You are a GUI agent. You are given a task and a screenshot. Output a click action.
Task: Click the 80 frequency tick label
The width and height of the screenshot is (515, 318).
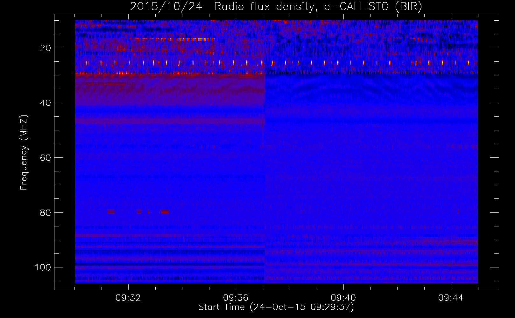pyautogui.click(x=46, y=213)
